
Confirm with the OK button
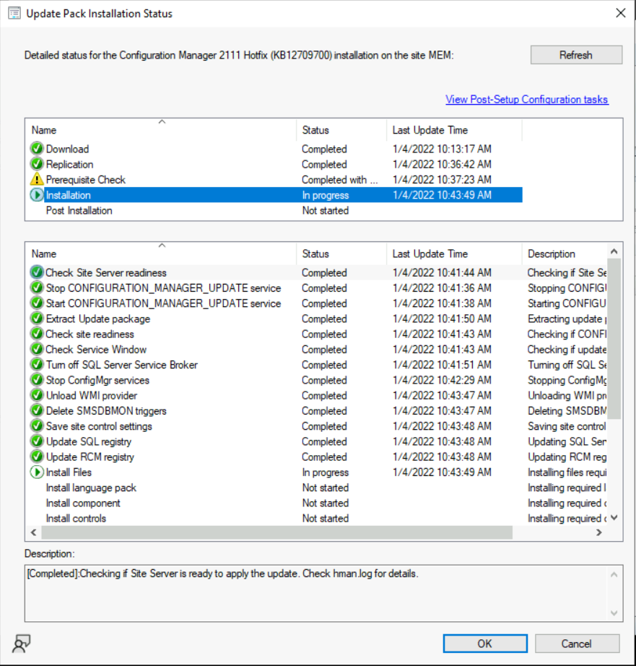(485, 644)
